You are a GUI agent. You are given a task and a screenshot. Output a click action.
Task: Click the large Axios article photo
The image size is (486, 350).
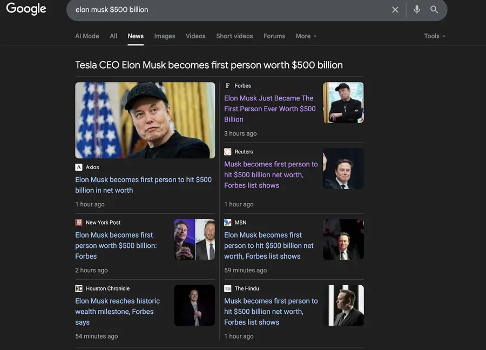coord(145,120)
